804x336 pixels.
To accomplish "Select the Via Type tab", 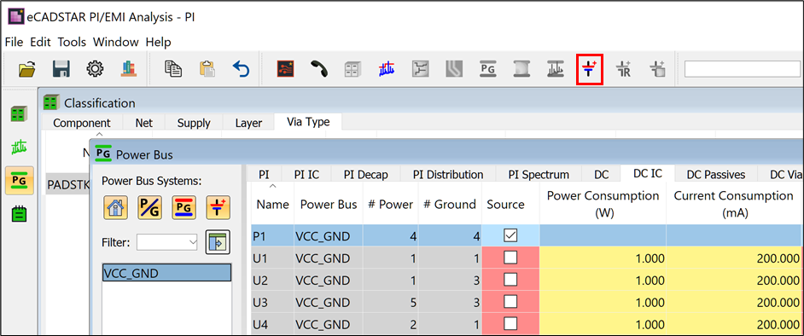I will pyautogui.click(x=308, y=122).
